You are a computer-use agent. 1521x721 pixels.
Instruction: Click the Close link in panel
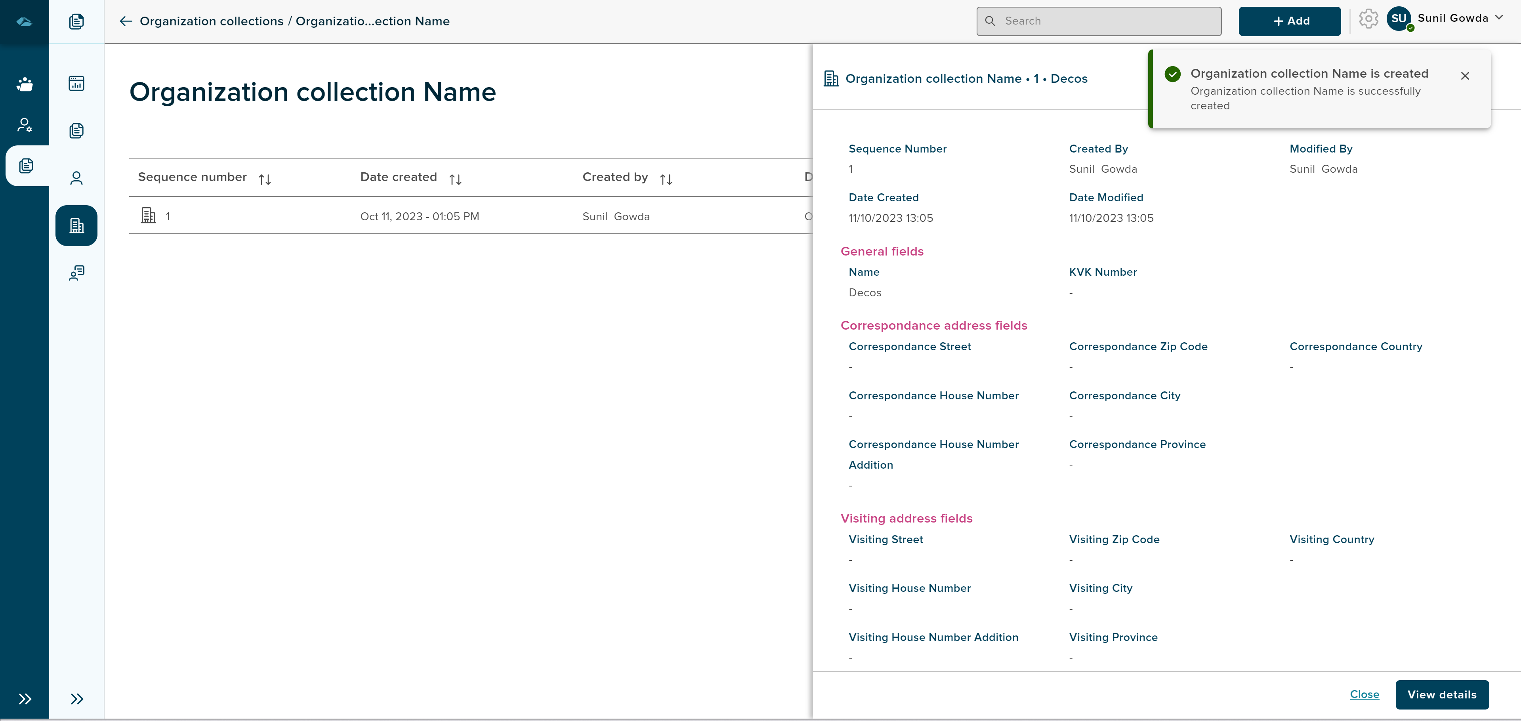[1364, 694]
